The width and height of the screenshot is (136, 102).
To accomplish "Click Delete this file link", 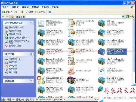I will (15, 46).
